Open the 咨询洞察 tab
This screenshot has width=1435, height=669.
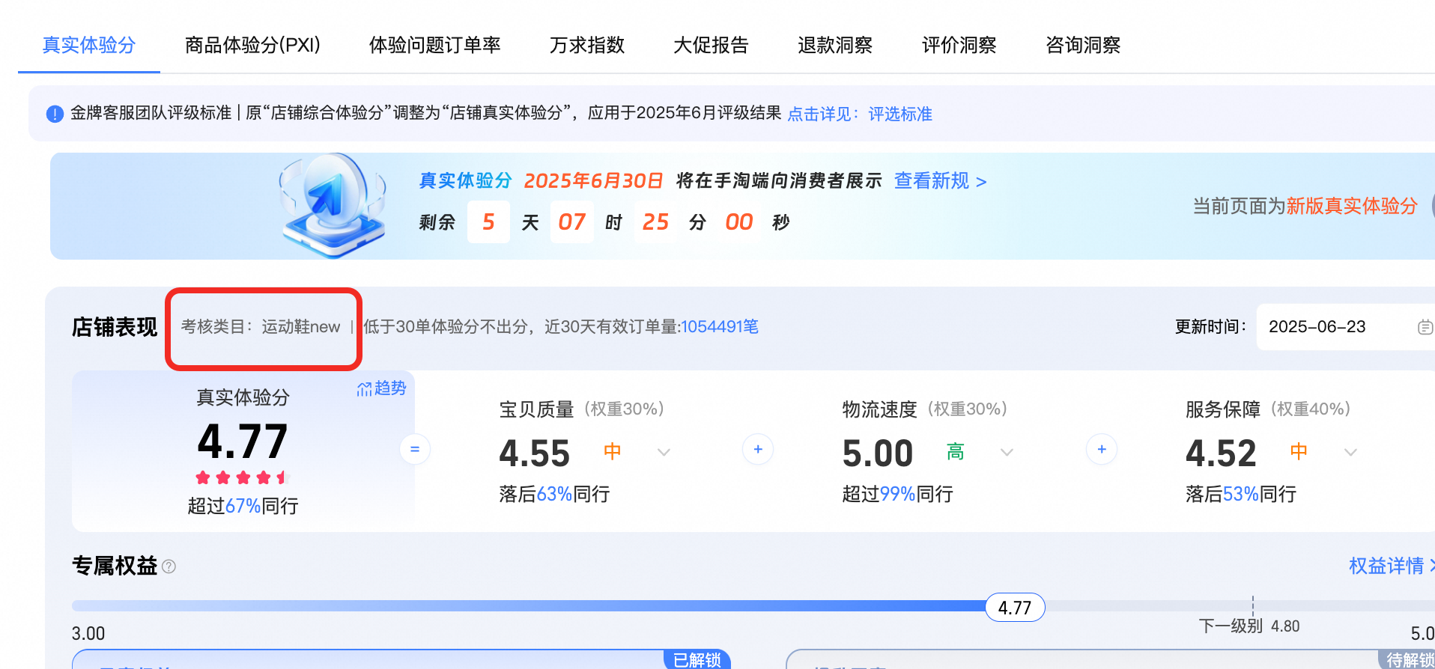pyautogui.click(x=1083, y=45)
